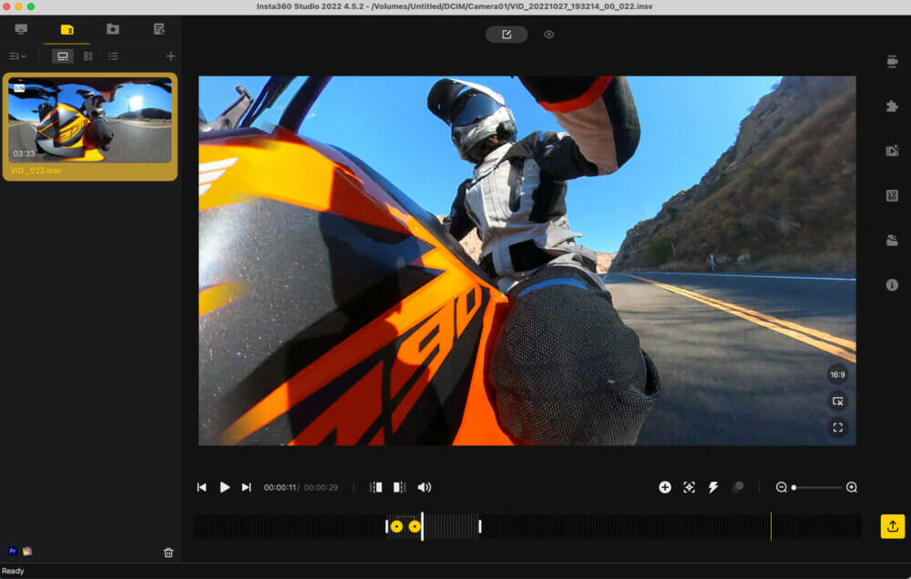
Task: Select the second yellow keyframe marker
Action: pyautogui.click(x=415, y=526)
